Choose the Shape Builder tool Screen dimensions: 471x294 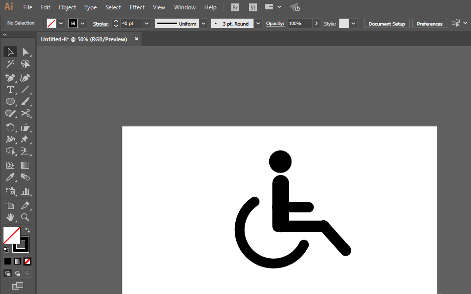10,151
